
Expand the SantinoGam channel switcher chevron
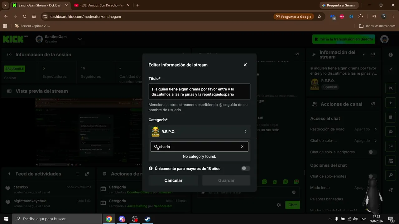coord(80,39)
